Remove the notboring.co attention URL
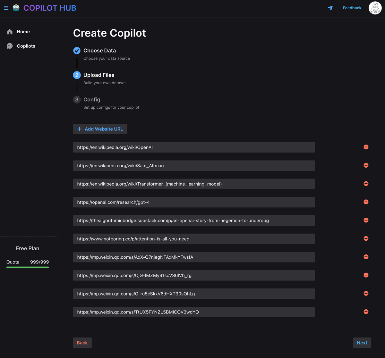Image resolution: width=385 pixels, height=358 pixels. (366, 238)
